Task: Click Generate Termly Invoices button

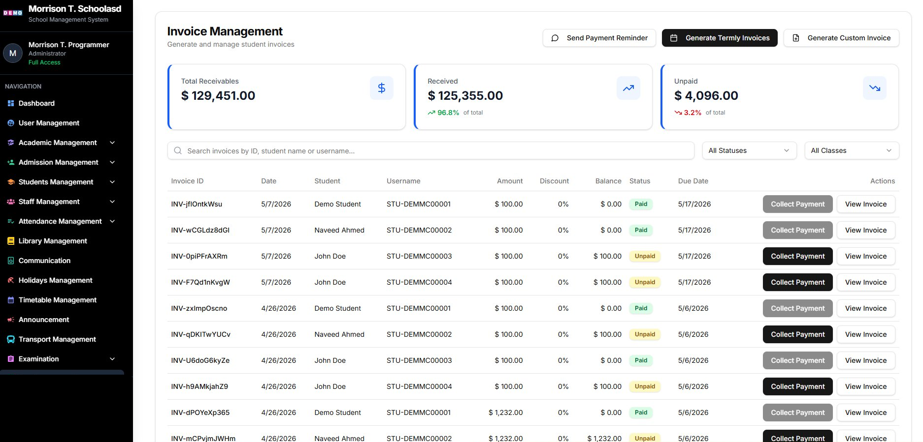Action: (x=720, y=38)
